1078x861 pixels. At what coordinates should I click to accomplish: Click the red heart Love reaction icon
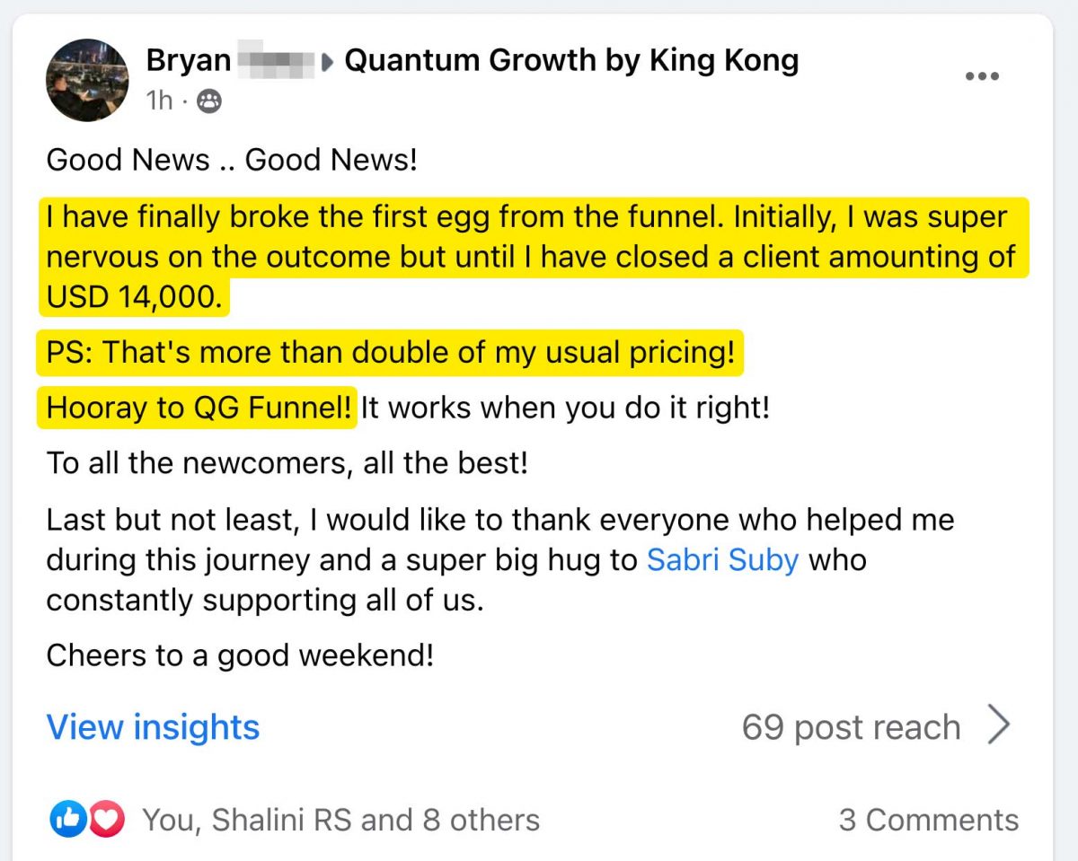(106, 819)
